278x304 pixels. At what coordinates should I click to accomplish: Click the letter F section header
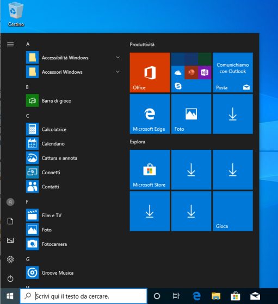(27, 202)
